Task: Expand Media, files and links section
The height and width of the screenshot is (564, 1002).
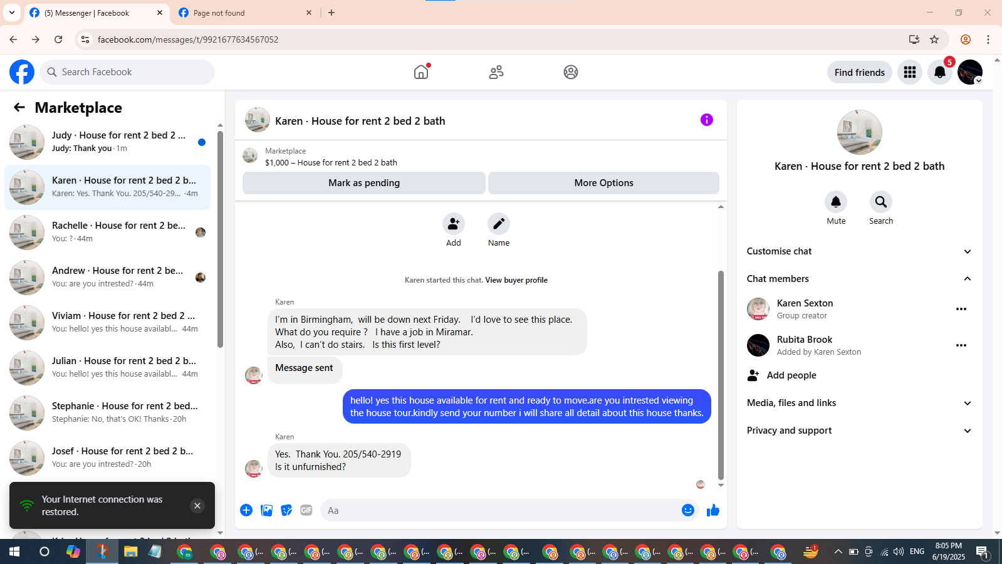Action: [859, 403]
